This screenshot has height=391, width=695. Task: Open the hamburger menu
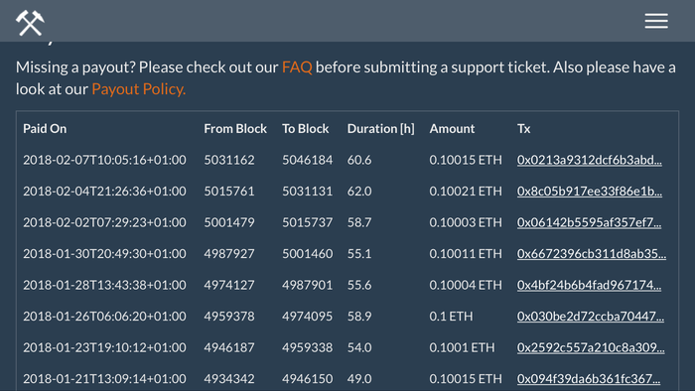656,21
